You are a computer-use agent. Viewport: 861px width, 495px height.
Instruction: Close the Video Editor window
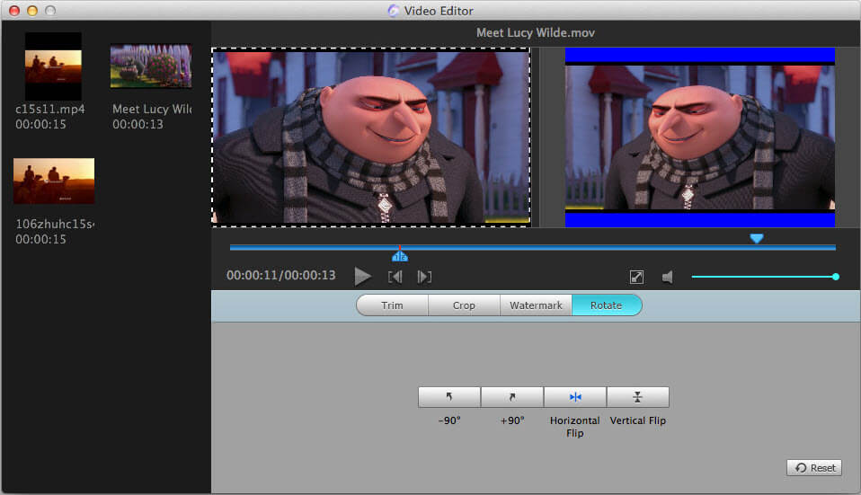(14, 11)
